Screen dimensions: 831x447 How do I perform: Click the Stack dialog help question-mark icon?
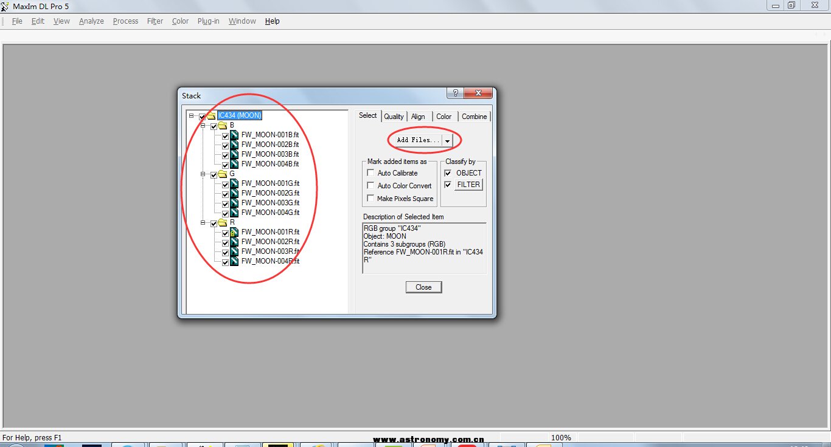[455, 93]
